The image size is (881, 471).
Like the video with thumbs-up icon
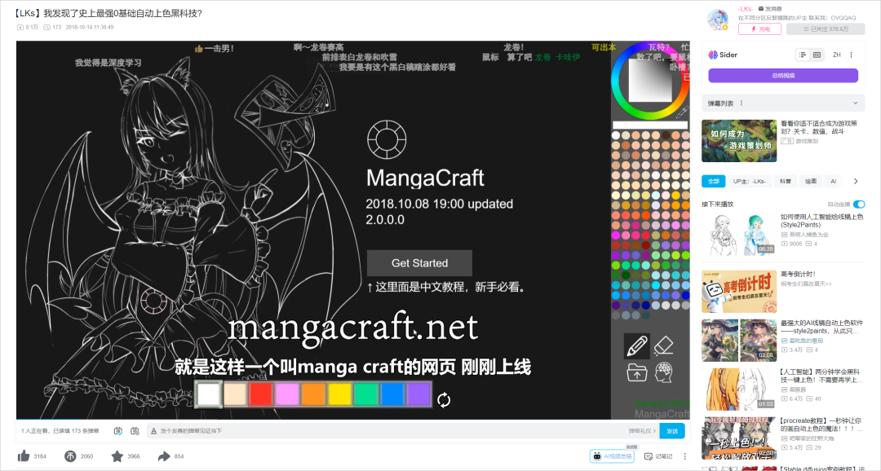24,456
